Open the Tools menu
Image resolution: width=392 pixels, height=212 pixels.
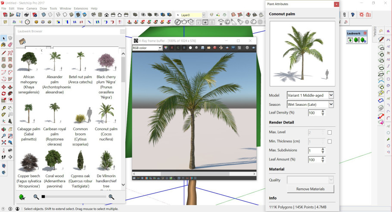[53, 9]
